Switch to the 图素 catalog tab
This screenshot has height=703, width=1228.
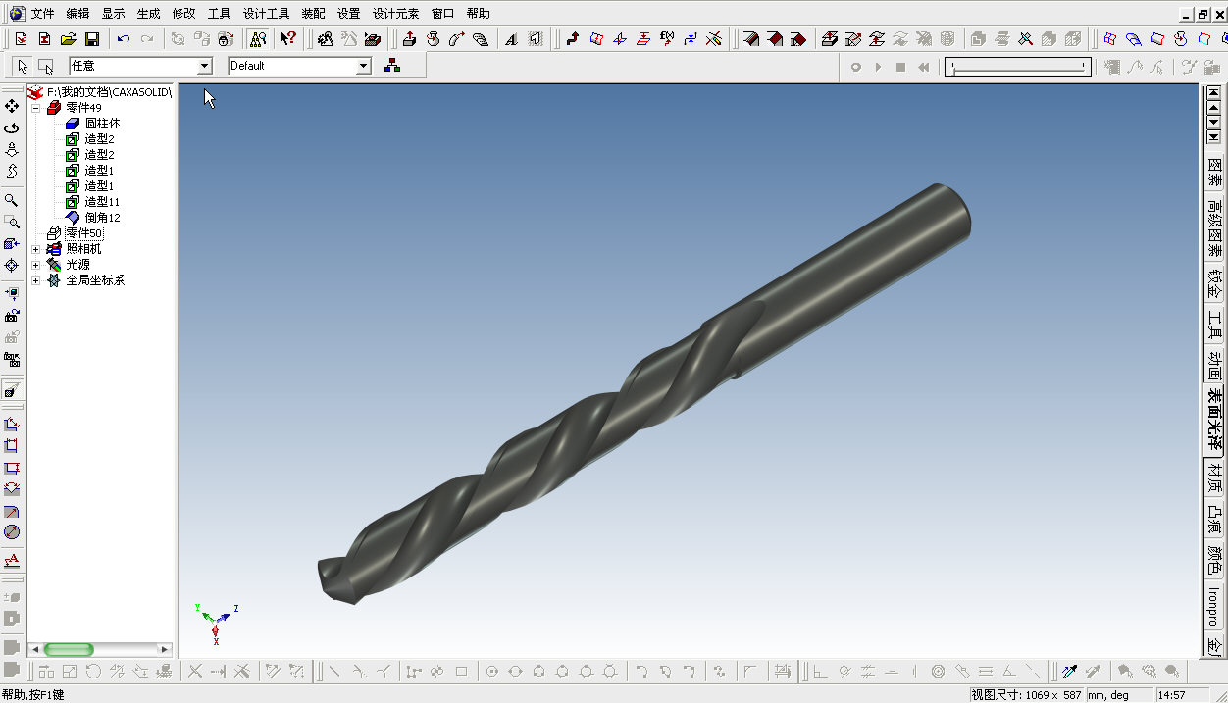[1214, 172]
